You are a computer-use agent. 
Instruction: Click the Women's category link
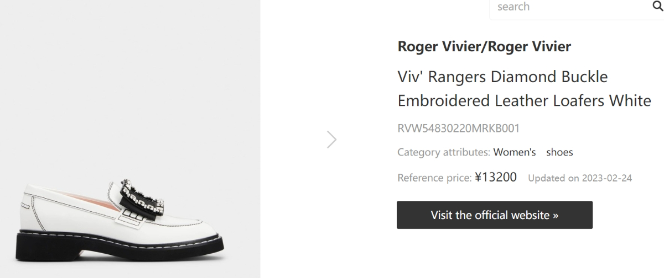pyautogui.click(x=515, y=152)
